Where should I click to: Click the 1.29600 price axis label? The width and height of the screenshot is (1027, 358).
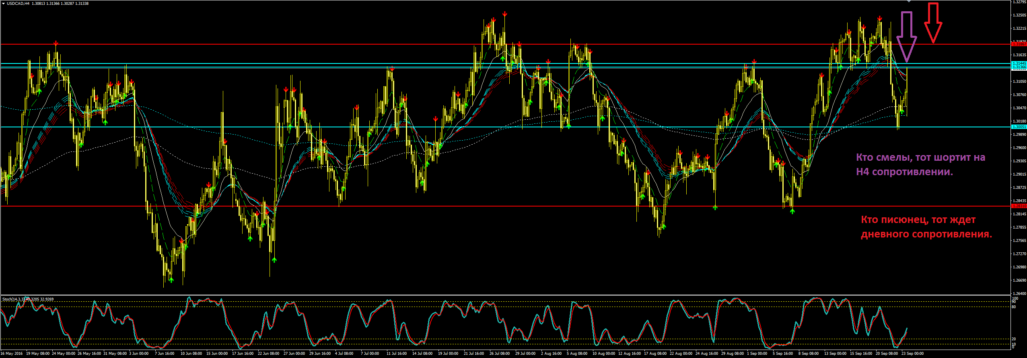(1019, 148)
